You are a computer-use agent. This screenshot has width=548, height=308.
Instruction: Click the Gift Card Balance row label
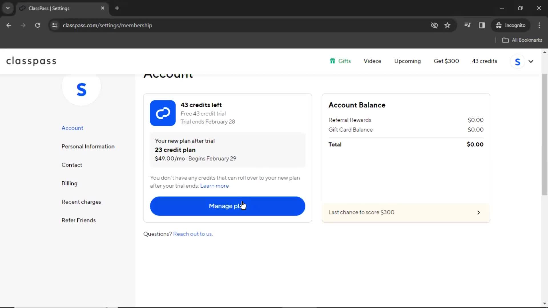point(350,130)
